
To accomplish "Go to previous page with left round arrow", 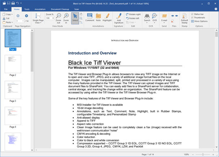I will [x=18, y=16].
